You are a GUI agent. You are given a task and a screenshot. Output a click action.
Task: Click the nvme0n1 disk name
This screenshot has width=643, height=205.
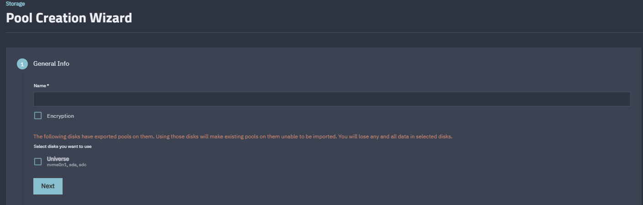(x=57, y=165)
